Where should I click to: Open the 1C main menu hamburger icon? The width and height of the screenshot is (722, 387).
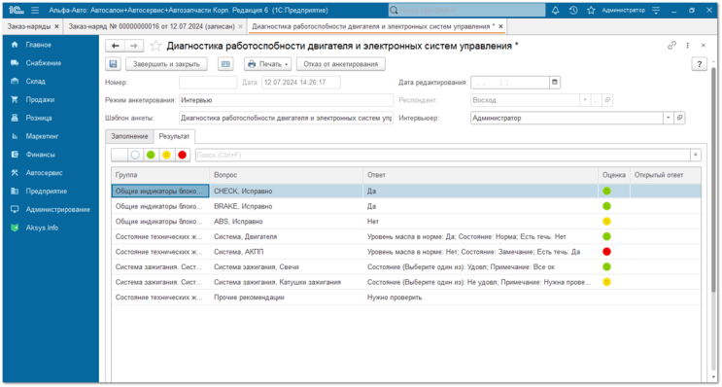pyautogui.click(x=35, y=10)
